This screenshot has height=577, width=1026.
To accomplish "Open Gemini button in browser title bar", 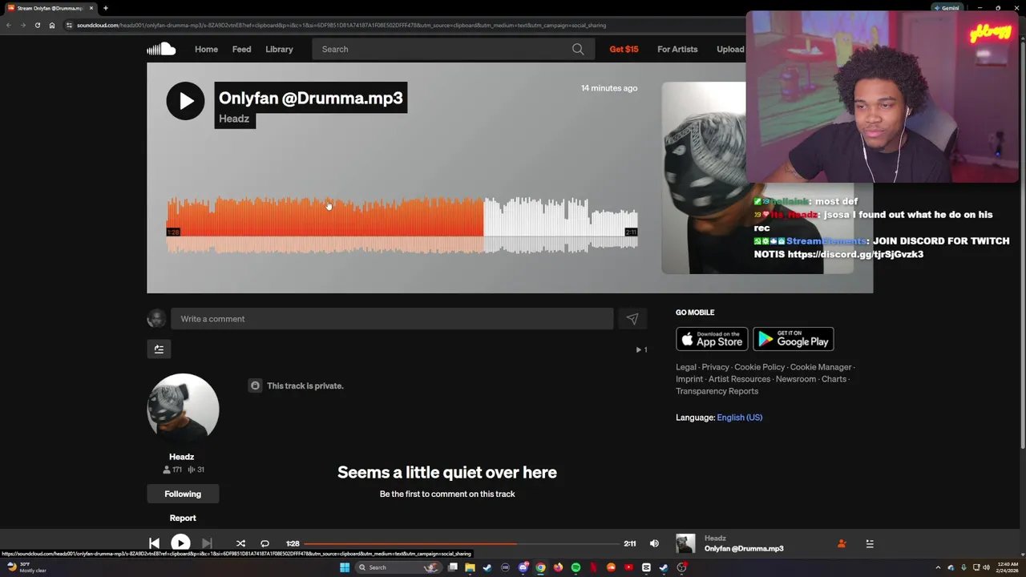I will (947, 8).
